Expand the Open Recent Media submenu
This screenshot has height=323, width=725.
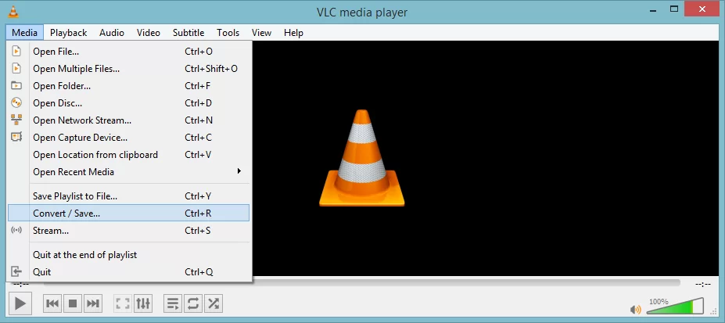coord(129,171)
